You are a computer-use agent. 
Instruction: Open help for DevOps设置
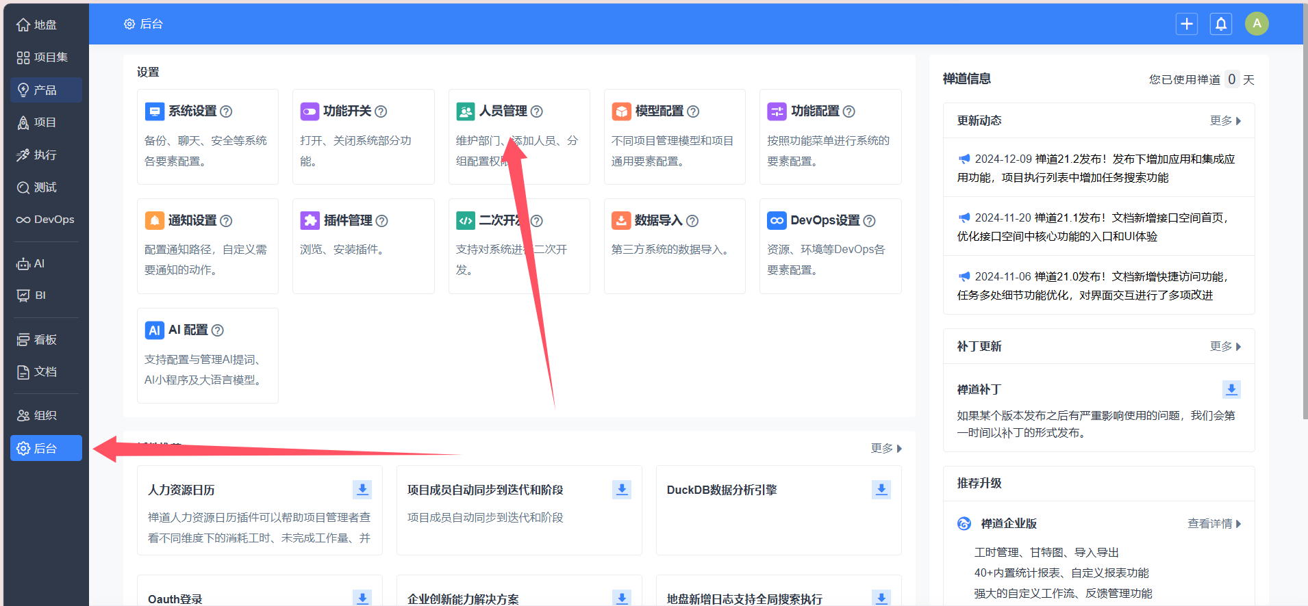click(869, 221)
